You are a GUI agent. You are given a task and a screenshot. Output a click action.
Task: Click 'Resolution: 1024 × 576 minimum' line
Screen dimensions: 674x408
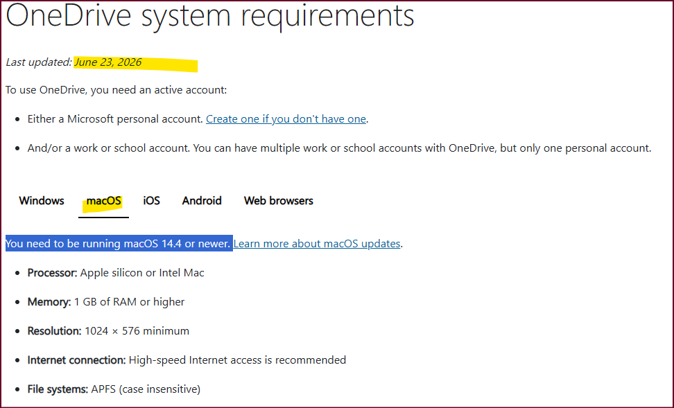108,331
